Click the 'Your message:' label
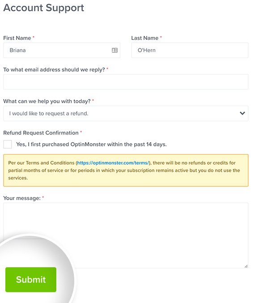Viewport: 255px width, 303px height. coord(22,198)
